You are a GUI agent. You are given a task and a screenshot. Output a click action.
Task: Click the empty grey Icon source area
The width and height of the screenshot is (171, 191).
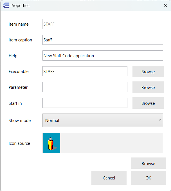click(x=111, y=143)
